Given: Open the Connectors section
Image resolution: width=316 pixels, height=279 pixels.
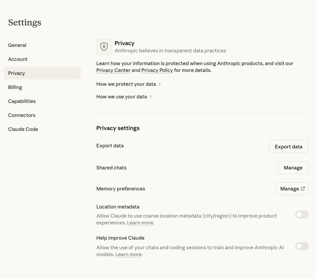Looking at the screenshot, I should click(x=22, y=115).
